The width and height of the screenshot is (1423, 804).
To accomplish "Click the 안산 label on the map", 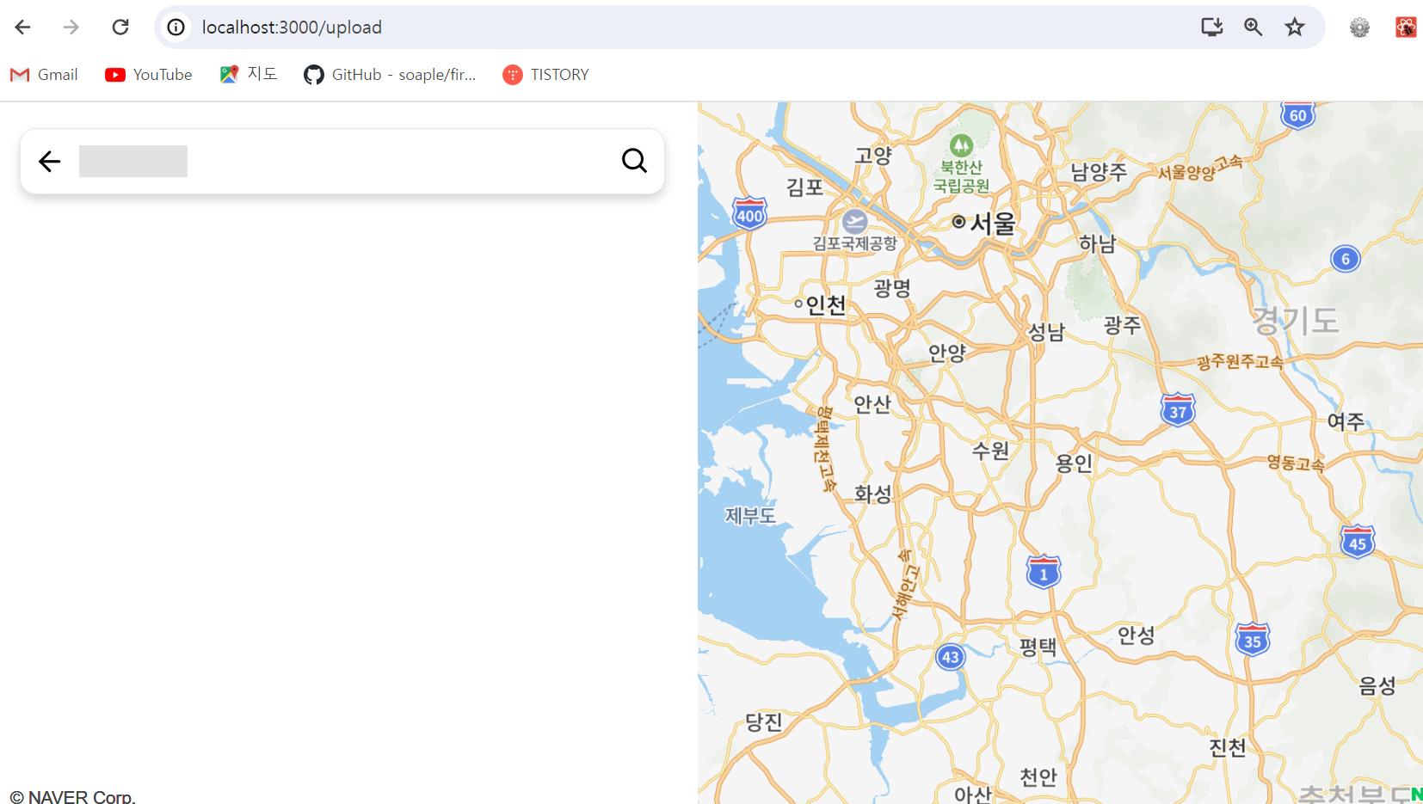I will [872, 404].
